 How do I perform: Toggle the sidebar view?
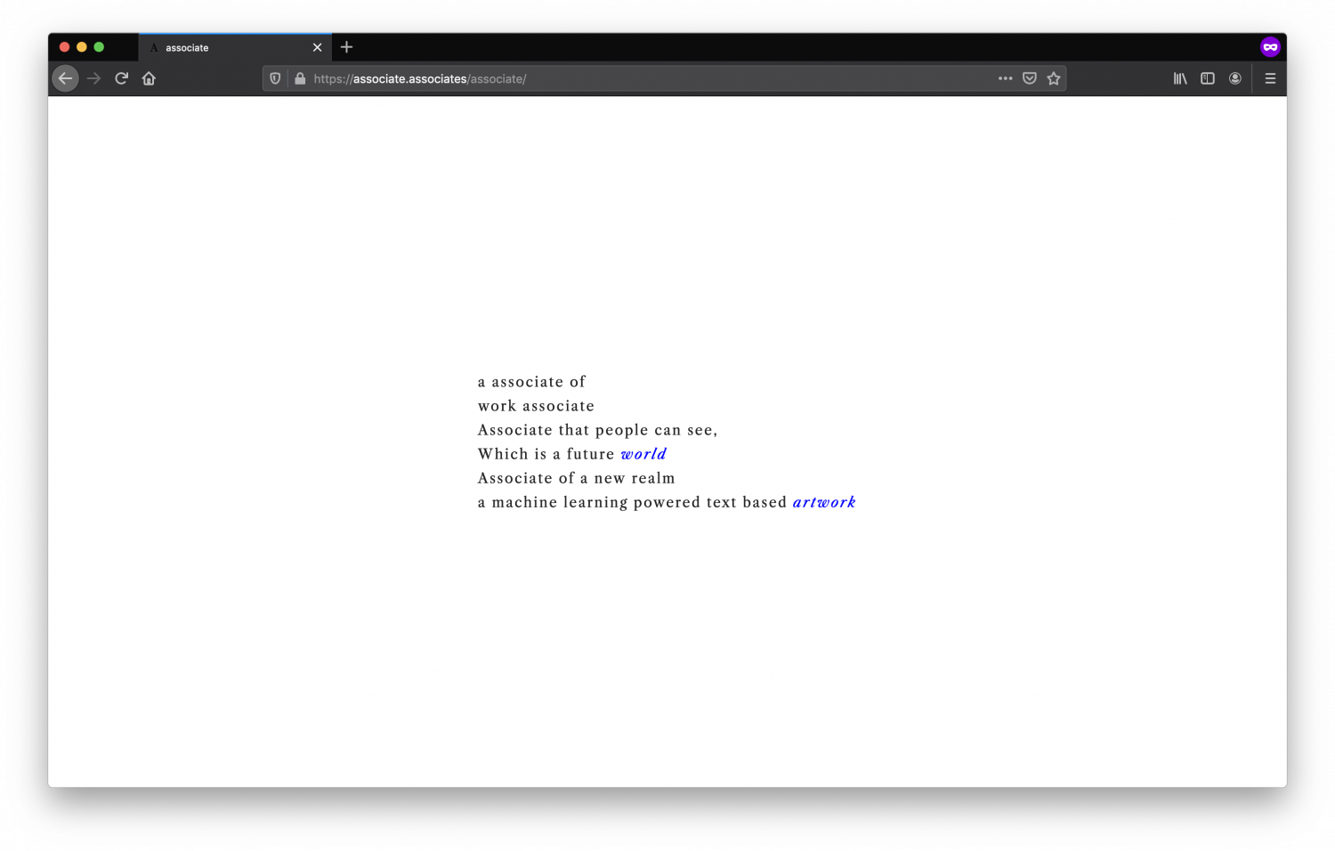1208,78
